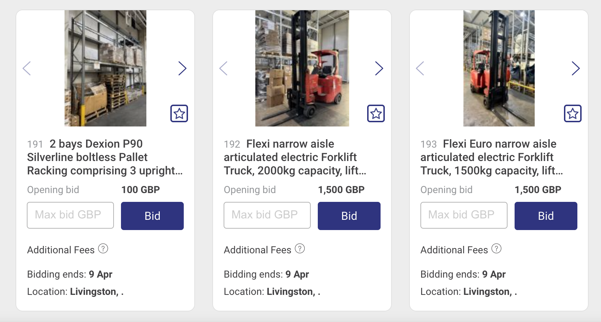Viewport: 601px width, 322px height.
Task: Open Additional Fees help icon for lot 191
Action: click(x=103, y=249)
